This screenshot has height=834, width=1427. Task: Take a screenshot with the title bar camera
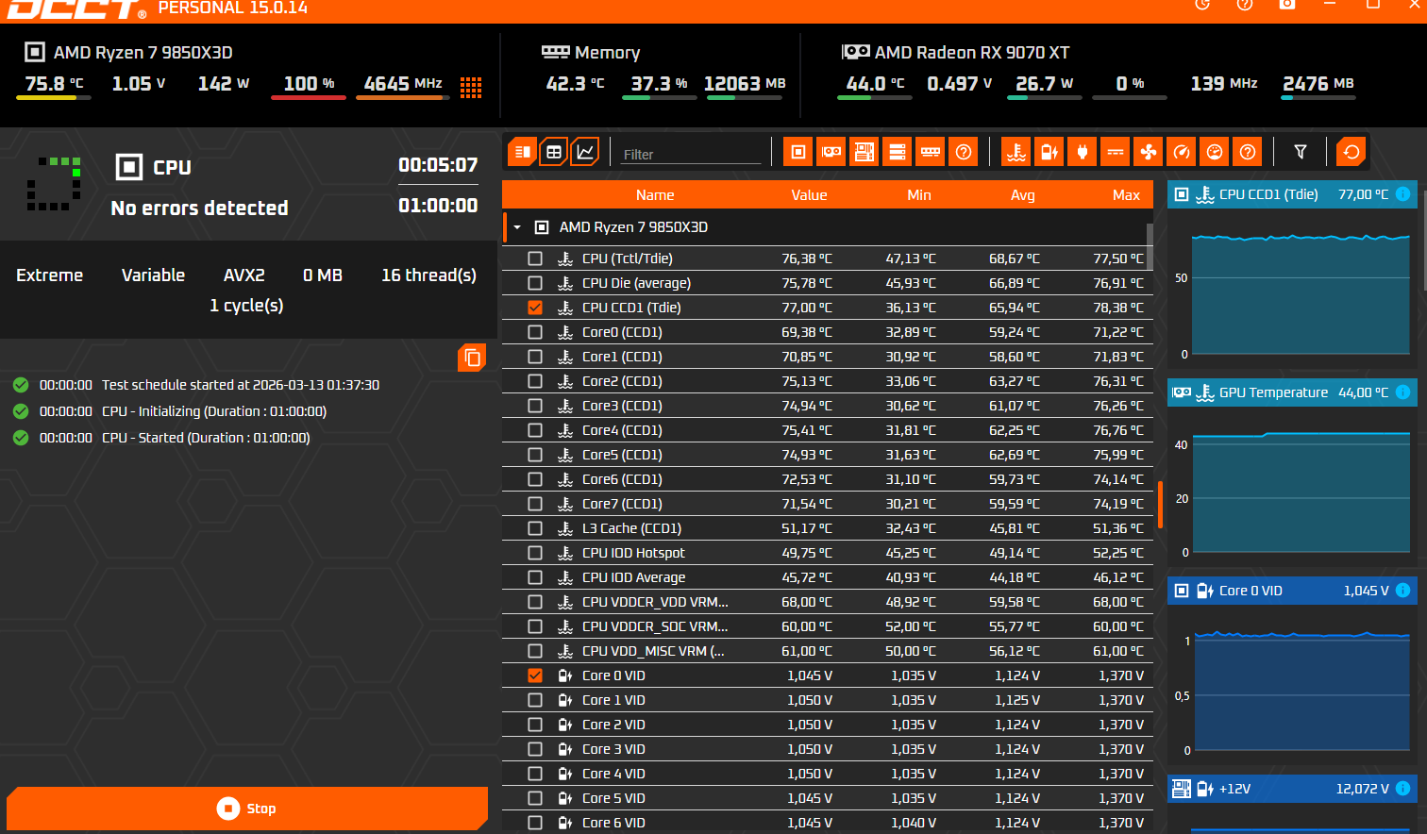(x=1287, y=4)
